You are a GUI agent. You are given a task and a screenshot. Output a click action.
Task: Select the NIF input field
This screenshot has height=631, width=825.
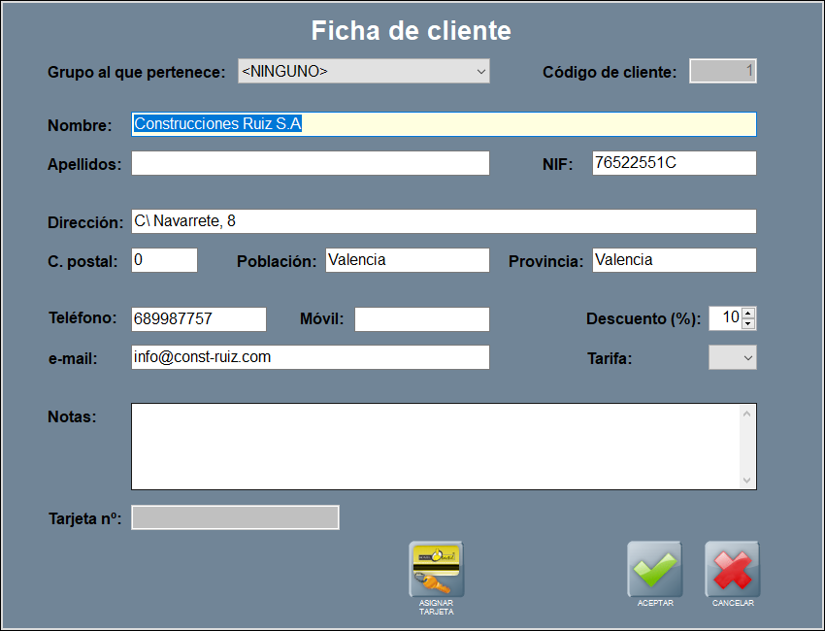click(x=673, y=163)
